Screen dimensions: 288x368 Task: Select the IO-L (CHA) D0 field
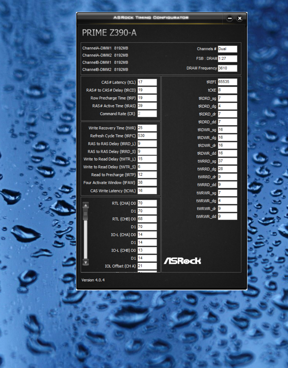(x=147, y=235)
